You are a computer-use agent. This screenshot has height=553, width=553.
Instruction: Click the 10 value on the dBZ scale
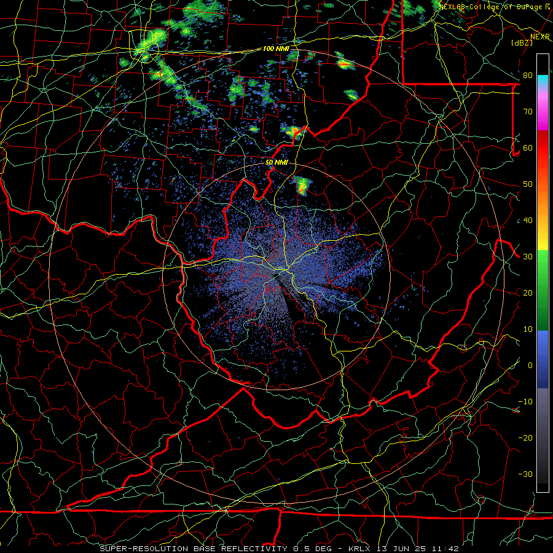coord(528,329)
